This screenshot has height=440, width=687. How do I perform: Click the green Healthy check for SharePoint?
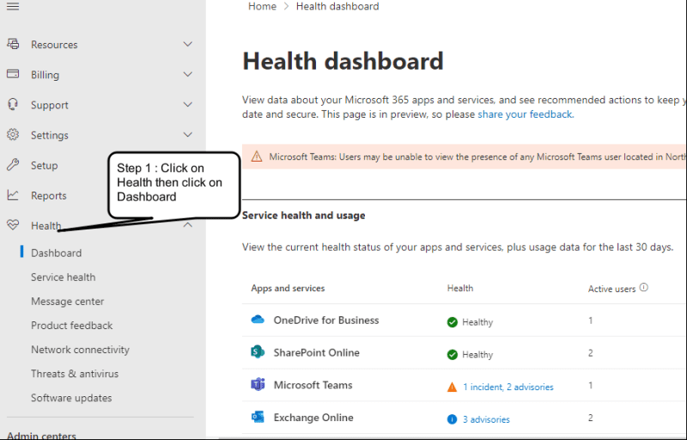453,355
